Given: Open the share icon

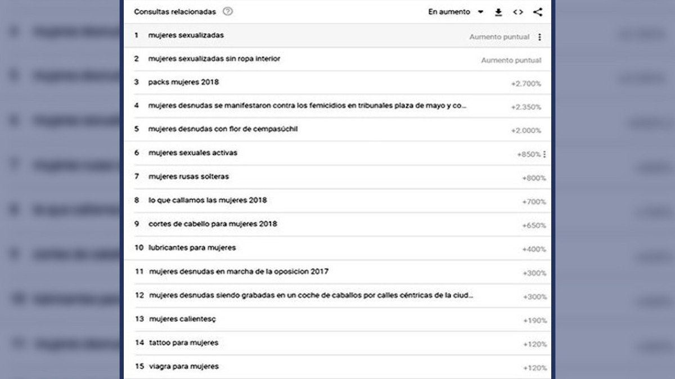Looking at the screenshot, I should pos(538,11).
